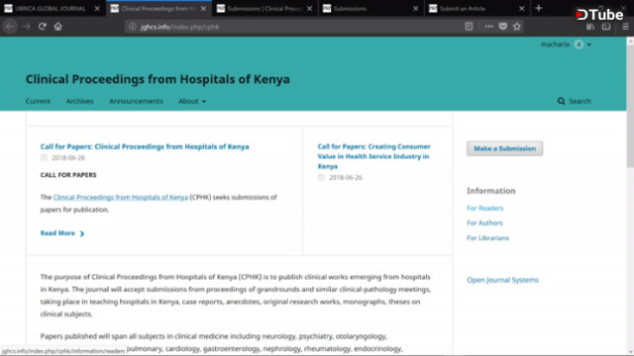Open the Open Journal Systems link
This screenshot has width=634, height=356.
point(502,280)
